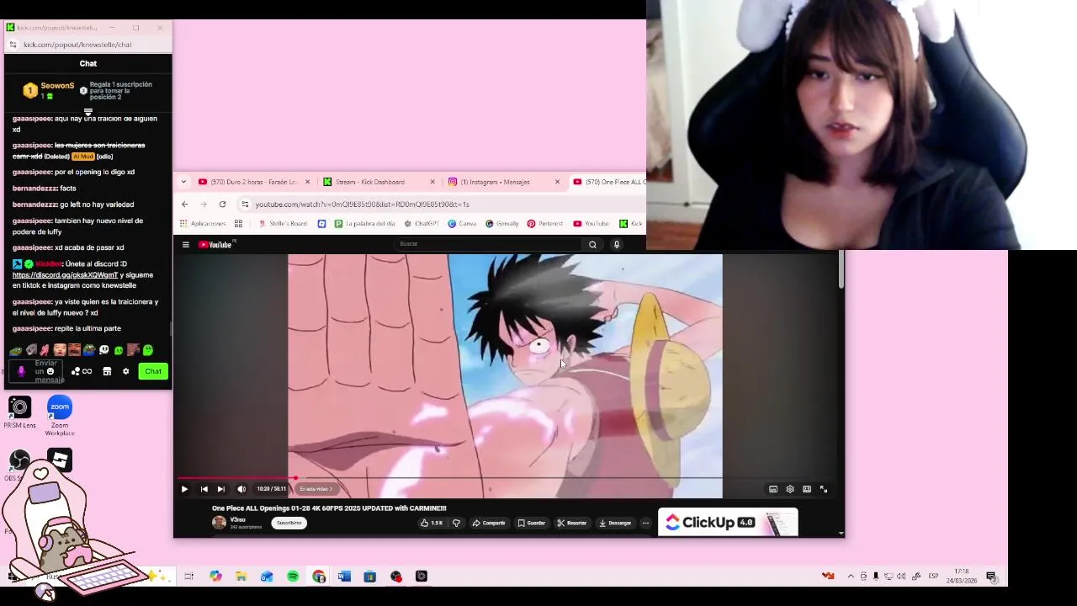Open Roblox desktop icon
This screenshot has height=606, width=1077.
click(x=60, y=460)
